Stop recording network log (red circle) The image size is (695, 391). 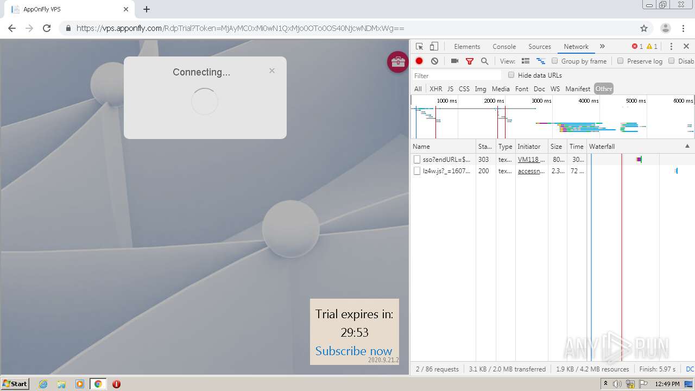pos(419,61)
